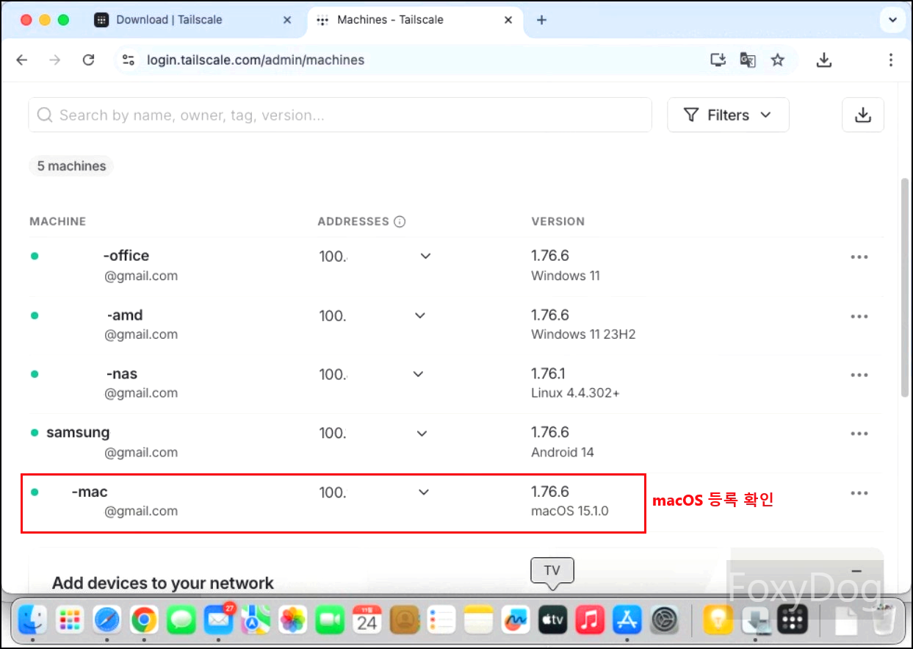The height and width of the screenshot is (649, 913).
Task: Open Launchpad from the dock
Action: point(71,620)
